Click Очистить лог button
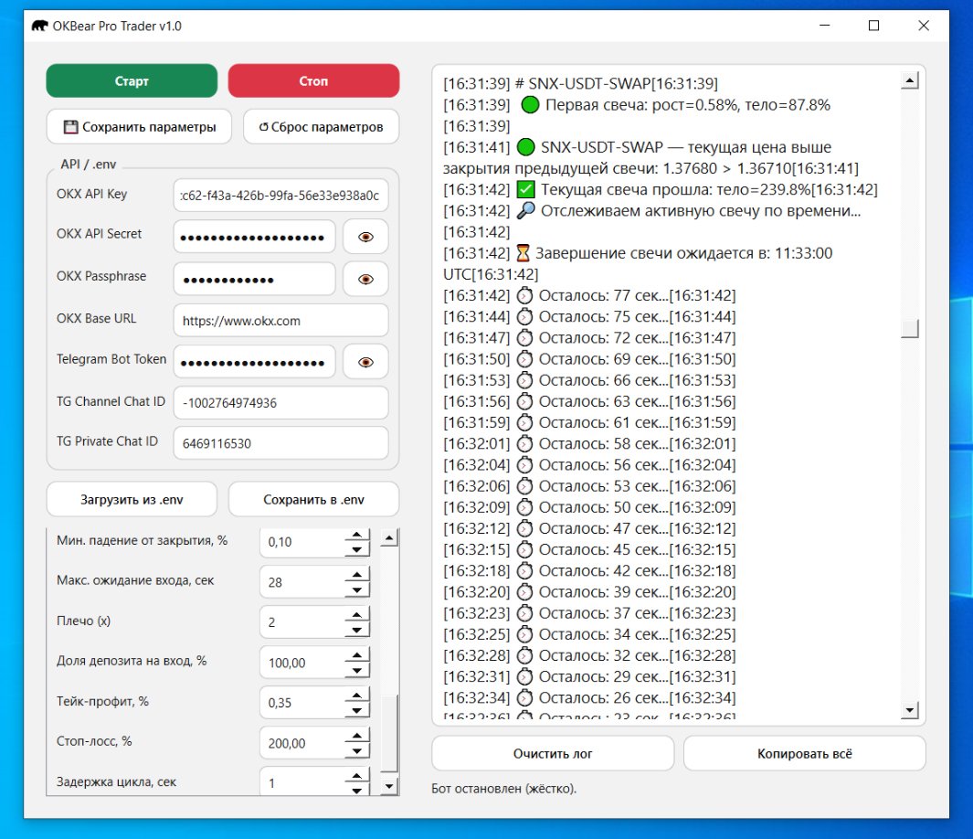The image size is (973, 839). [x=553, y=754]
